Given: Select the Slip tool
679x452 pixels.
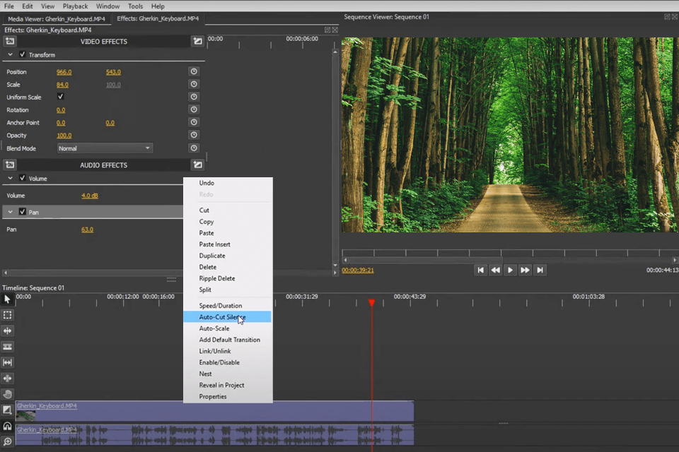Looking at the screenshot, I should click(x=7, y=362).
